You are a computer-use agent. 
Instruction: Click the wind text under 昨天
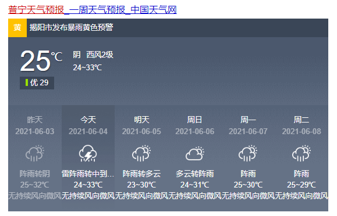(x=35, y=196)
